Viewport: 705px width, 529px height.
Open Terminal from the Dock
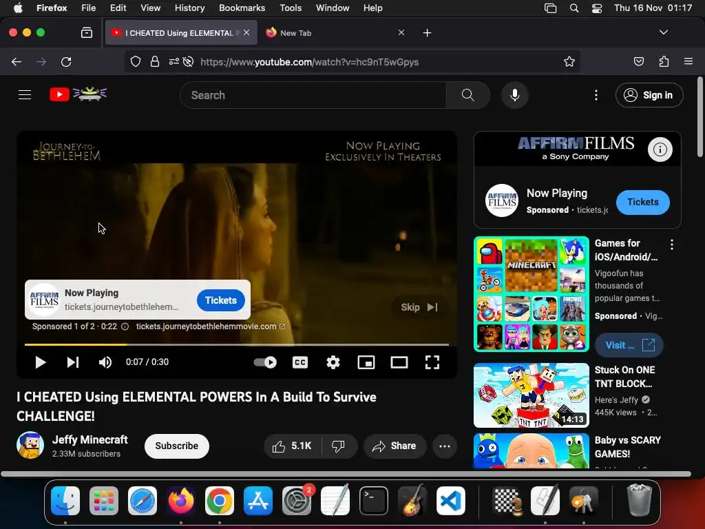click(374, 501)
